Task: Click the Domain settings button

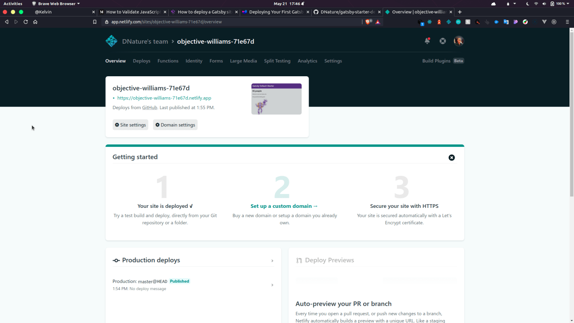Action: pos(175,125)
